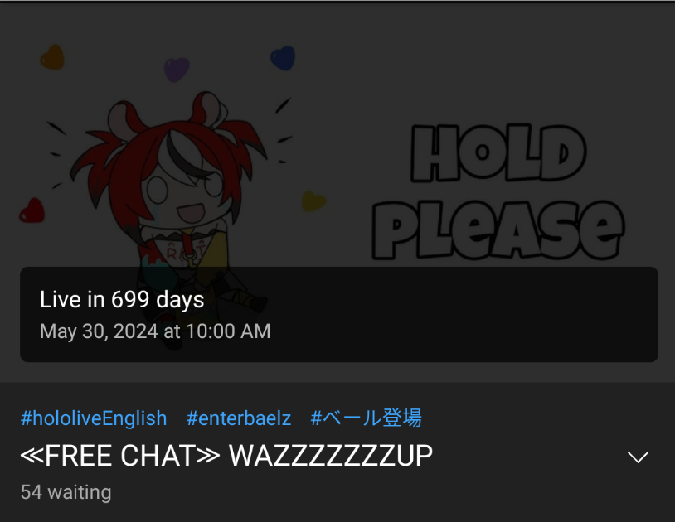Click the red heart in the thumbnail
The image size is (675, 522).
tap(32, 210)
